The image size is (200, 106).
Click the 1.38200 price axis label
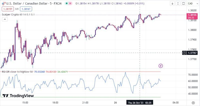[192, 10]
